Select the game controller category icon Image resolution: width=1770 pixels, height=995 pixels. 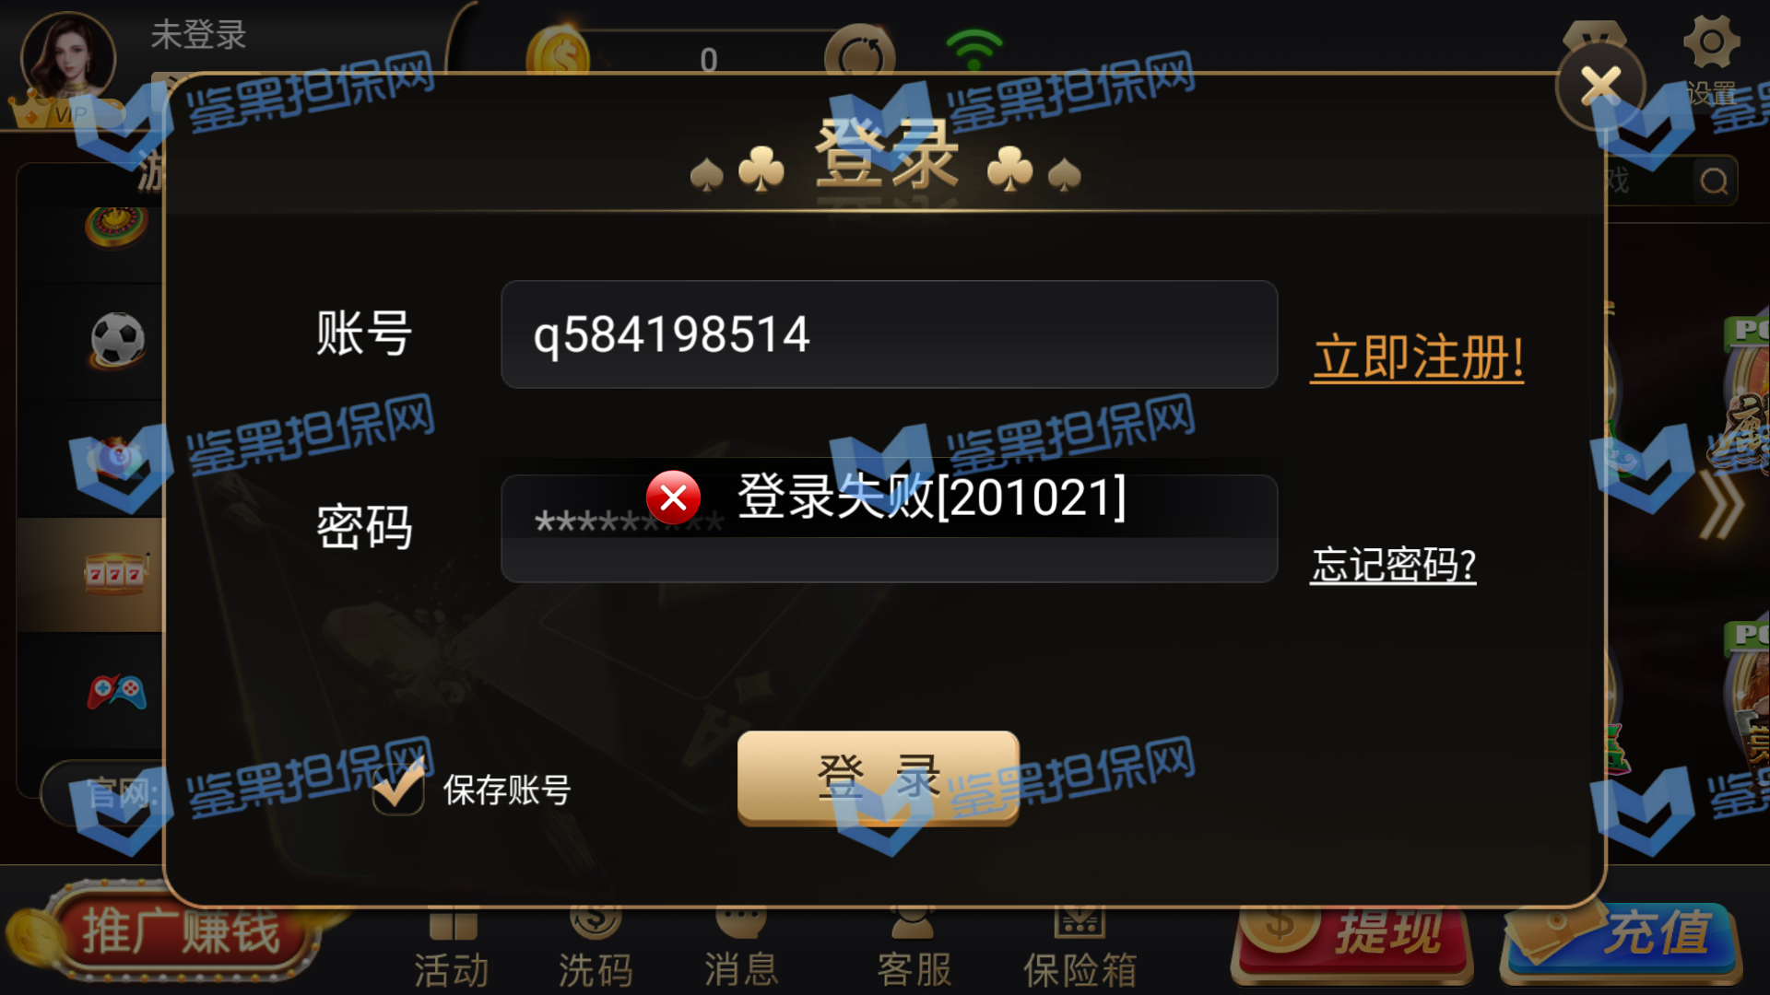117,691
